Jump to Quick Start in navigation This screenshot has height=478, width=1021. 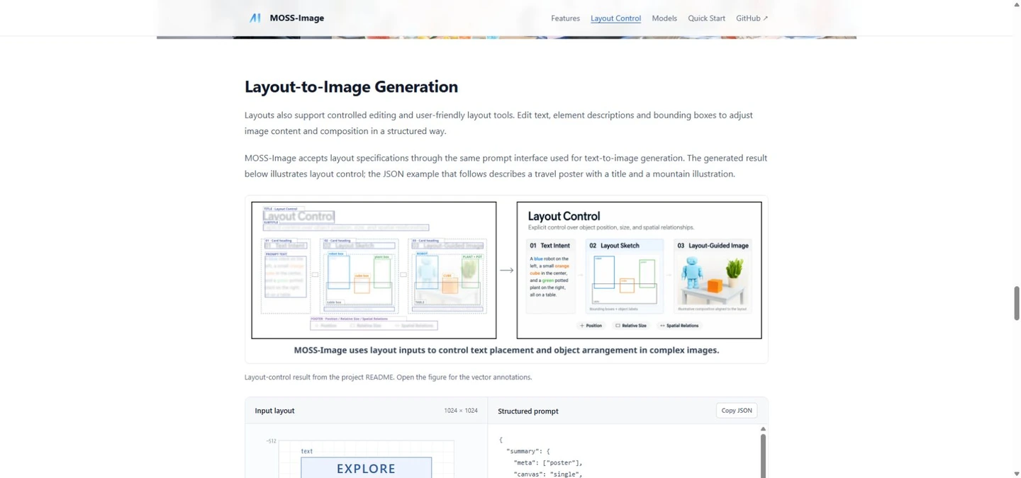click(706, 18)
